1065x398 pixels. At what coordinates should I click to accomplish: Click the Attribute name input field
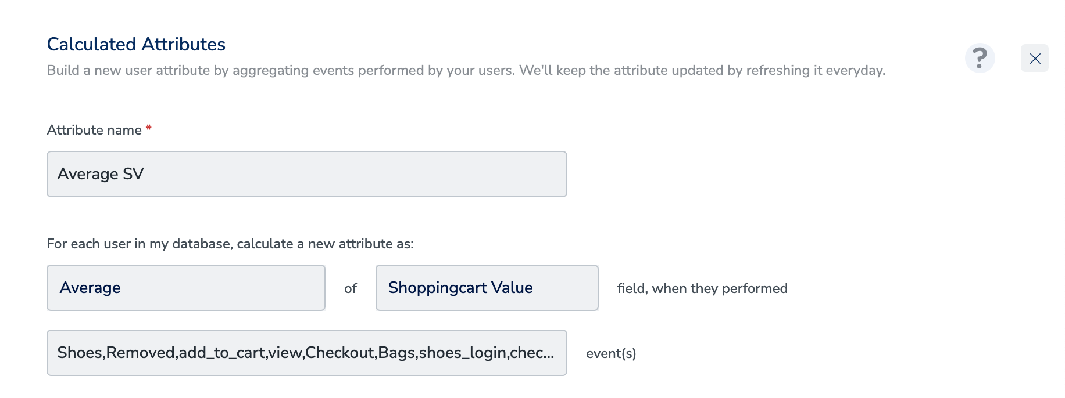click(306, 174)
